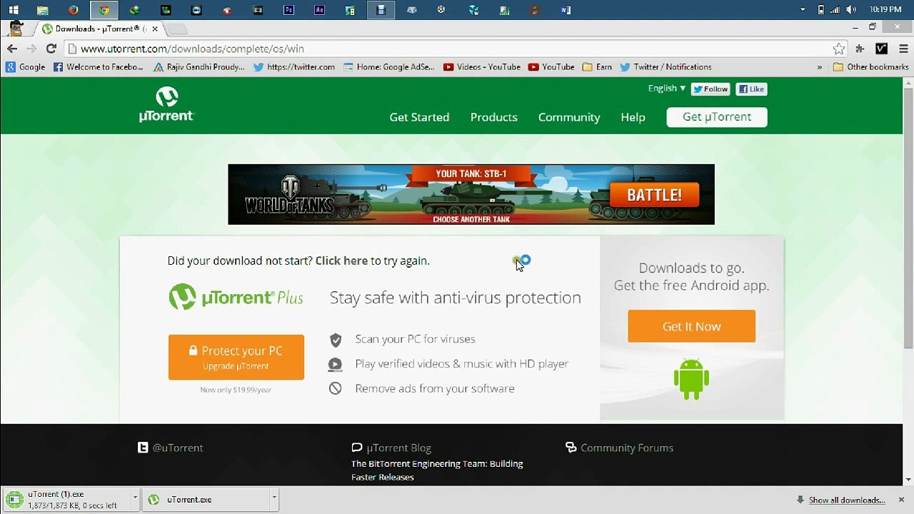This screenshot has width=914, height=514.
Task: Open the Community menu
Action: (x=569, y=117)
